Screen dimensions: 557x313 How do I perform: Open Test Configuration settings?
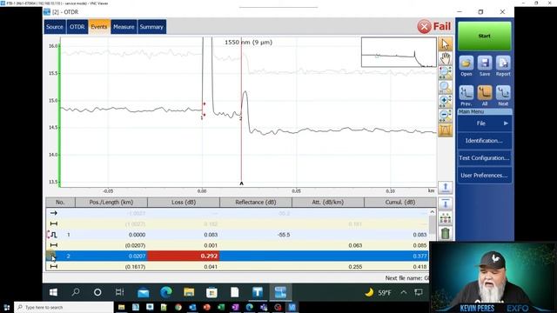485,158
